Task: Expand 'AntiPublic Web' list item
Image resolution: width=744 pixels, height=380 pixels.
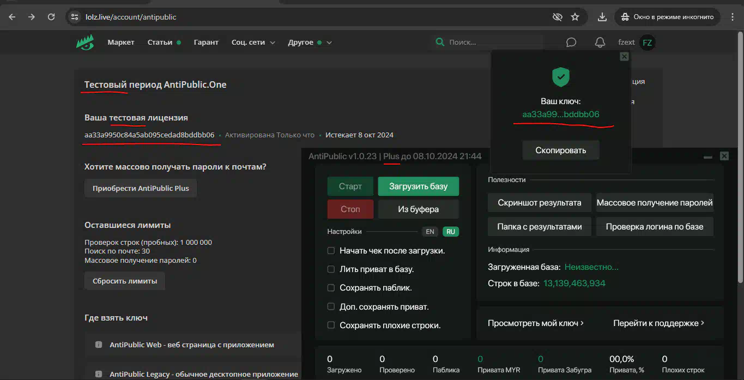Action: [x=191, y=345]
